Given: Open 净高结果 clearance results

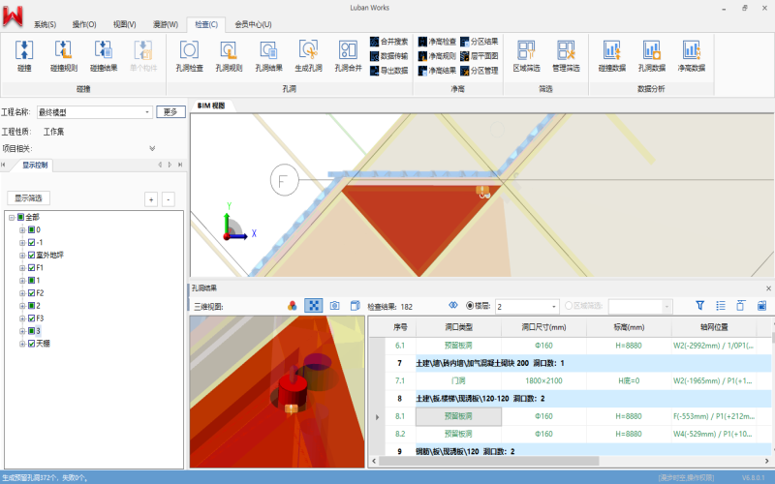Looking at the screenshot, I should click(437, 71).
